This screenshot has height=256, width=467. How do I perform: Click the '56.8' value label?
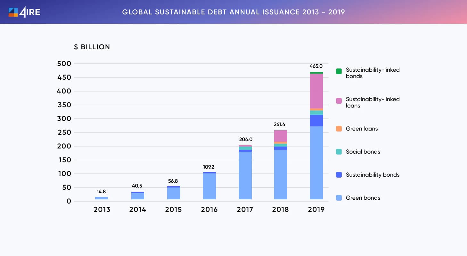click(x=173, y=181)
